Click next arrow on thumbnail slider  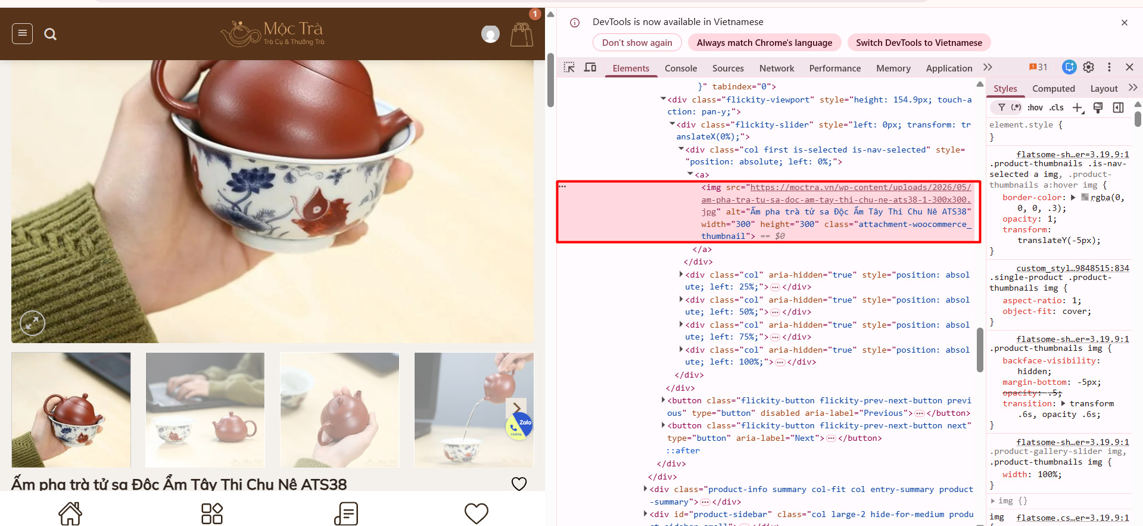(516, 408)
